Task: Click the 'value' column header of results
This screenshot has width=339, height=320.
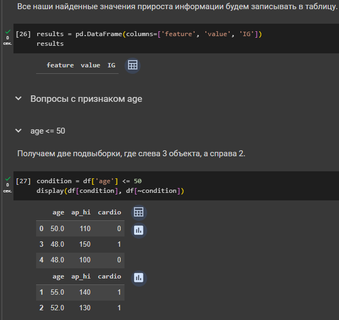Action: [91, 65]
